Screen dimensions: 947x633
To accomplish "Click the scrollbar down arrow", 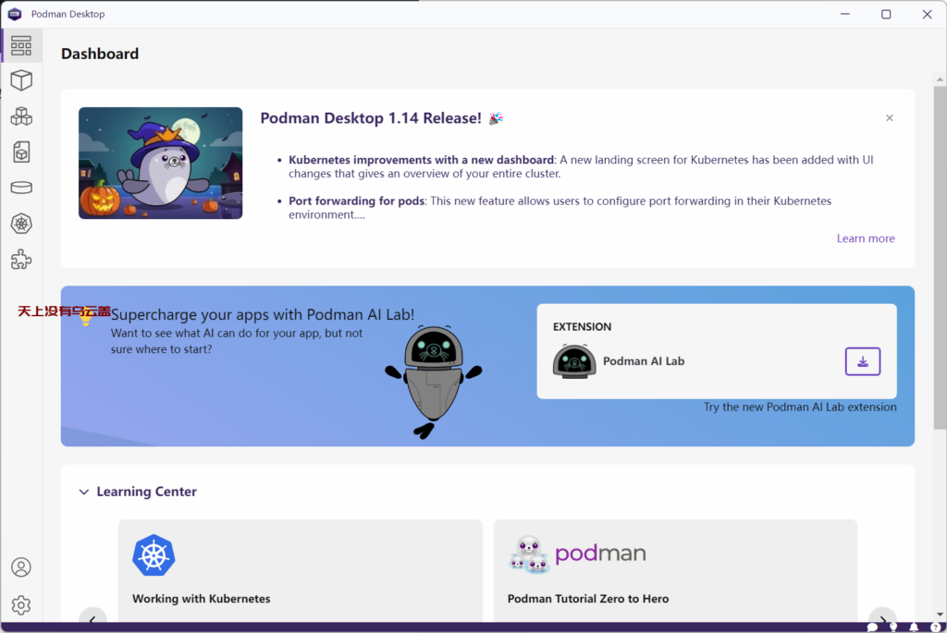I will (940, 615).
